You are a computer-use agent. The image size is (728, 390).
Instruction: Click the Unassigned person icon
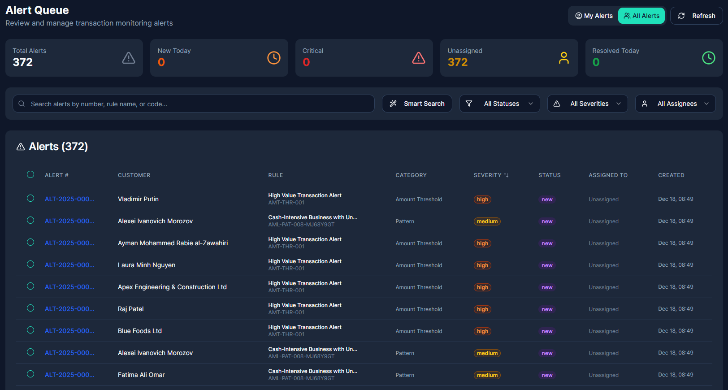click(x=563, y=58)
